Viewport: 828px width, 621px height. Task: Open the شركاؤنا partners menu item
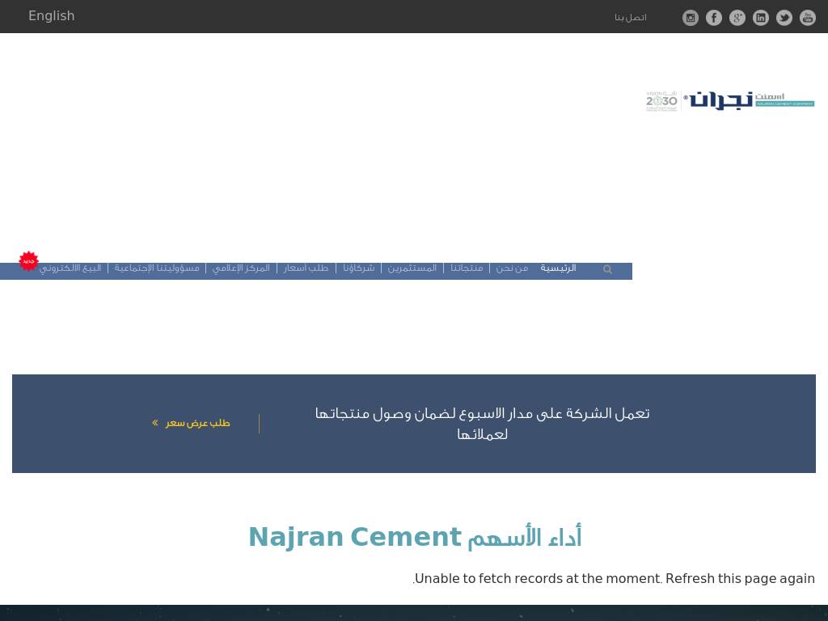click(x=359, y=268)
